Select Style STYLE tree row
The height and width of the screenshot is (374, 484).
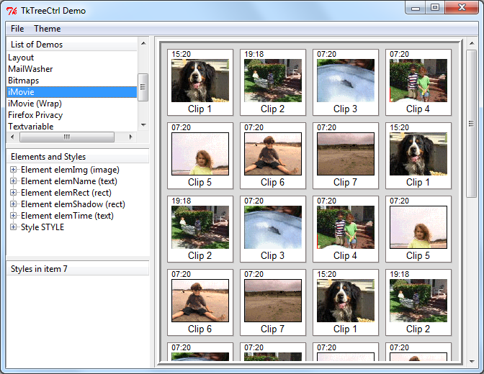click(42, 227)
